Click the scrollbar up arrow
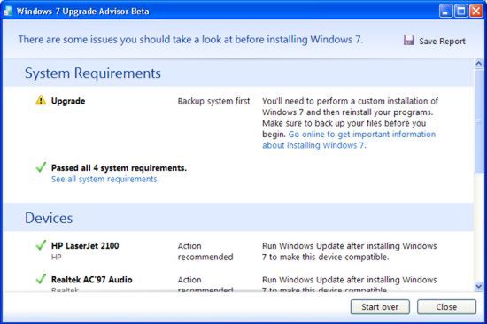The width and height of the screenshot is (487, 324). (479, 64)
